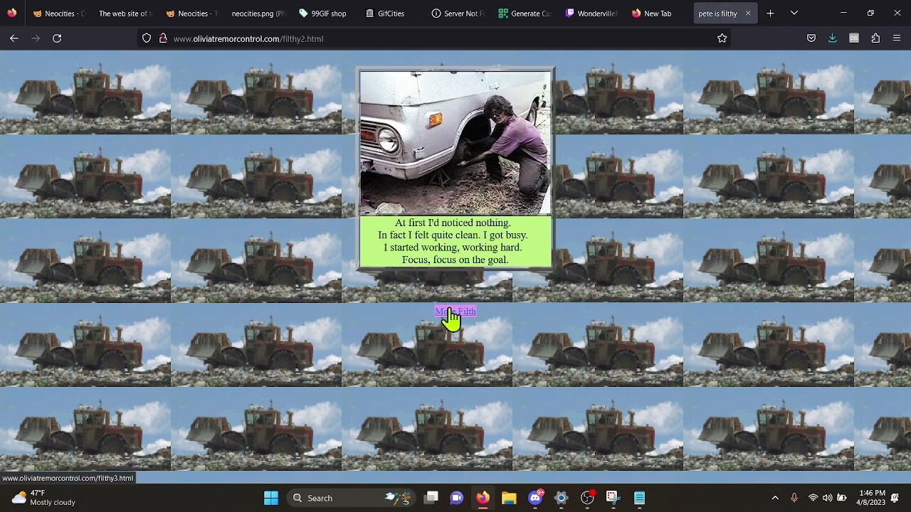Image resolution: width=911 pixels, height=512 pixels.
Task: Open the notifications bell icon
Action: (x=895, y=498)
